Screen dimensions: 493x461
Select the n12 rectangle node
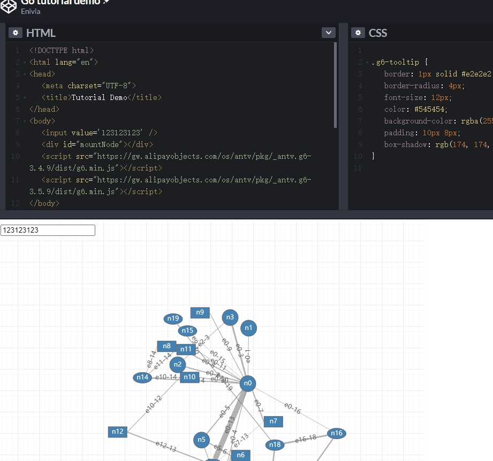118,432
